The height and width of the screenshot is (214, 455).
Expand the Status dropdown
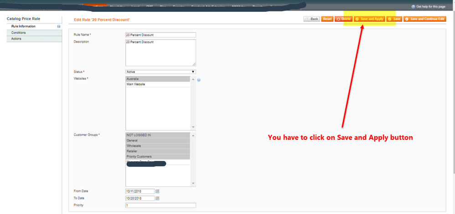(x=160, y=72)
